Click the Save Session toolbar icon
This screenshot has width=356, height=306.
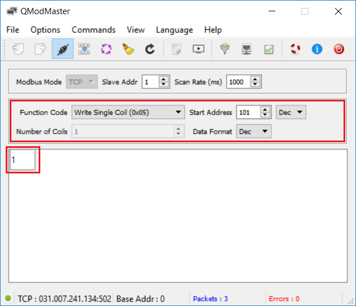click(40, 49)
